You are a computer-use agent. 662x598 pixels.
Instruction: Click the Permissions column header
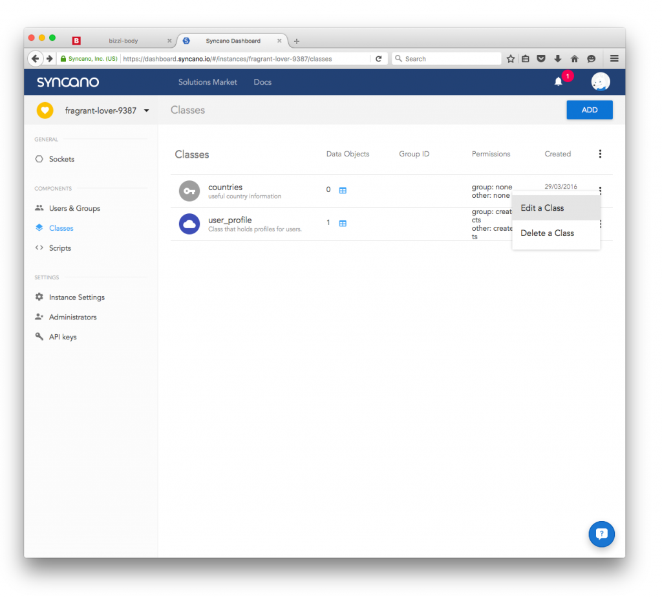click(491, 154)
